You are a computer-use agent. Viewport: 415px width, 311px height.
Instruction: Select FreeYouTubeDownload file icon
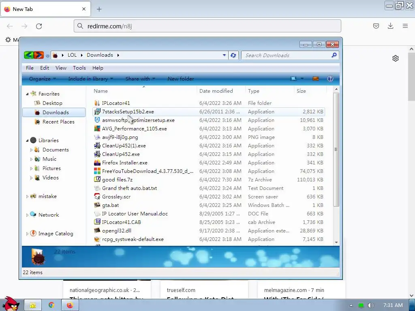[x=97, y=171]
